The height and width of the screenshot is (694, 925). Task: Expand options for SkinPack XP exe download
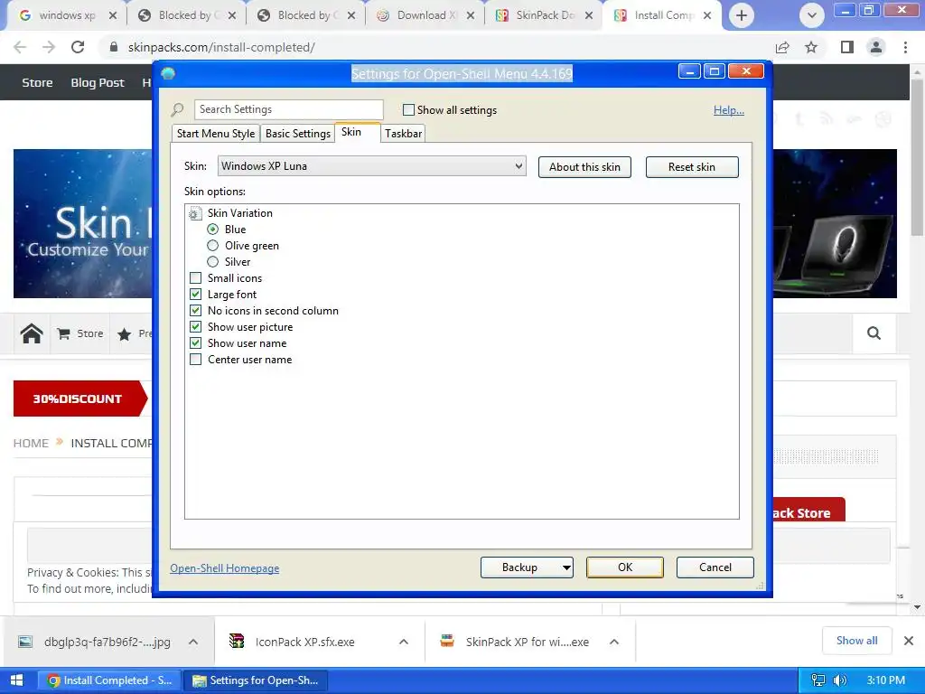[x=614, y=642]
